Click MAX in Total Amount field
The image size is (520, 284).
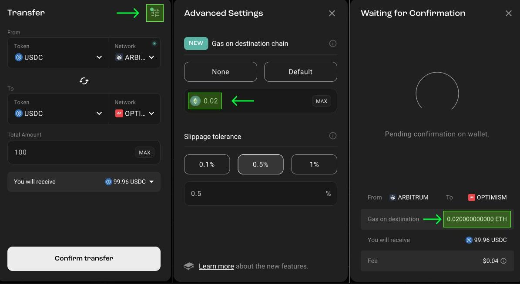[144, 153]
